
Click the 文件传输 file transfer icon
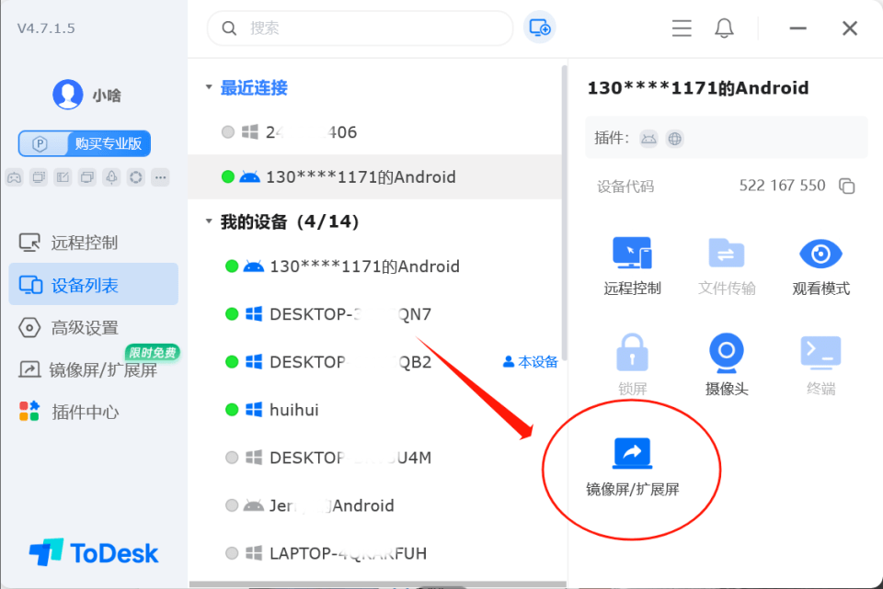coord(727,266)
